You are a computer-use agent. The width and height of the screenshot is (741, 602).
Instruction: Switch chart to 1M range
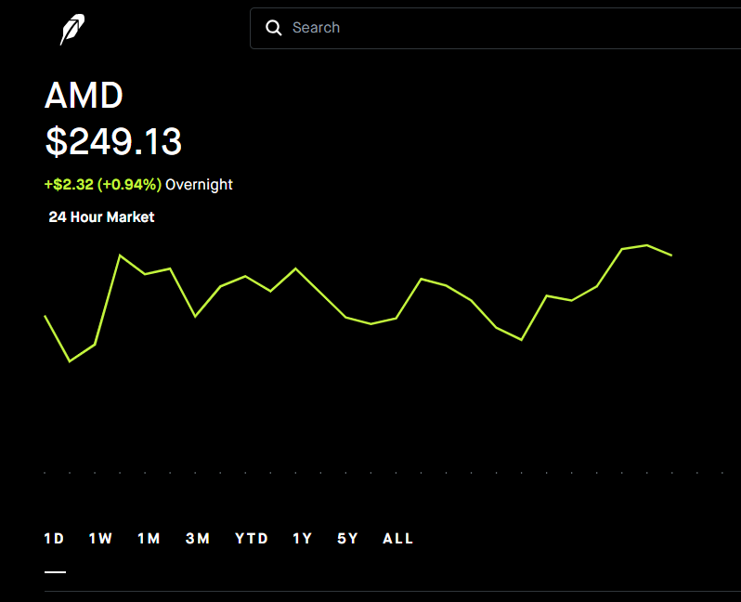pos(149,538)
